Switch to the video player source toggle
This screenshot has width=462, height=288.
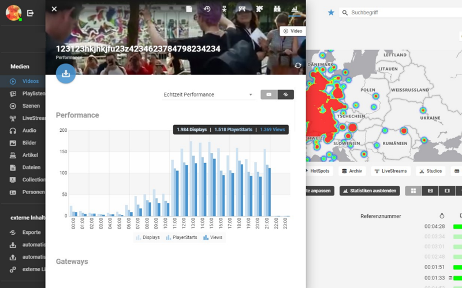click(269, 94)
